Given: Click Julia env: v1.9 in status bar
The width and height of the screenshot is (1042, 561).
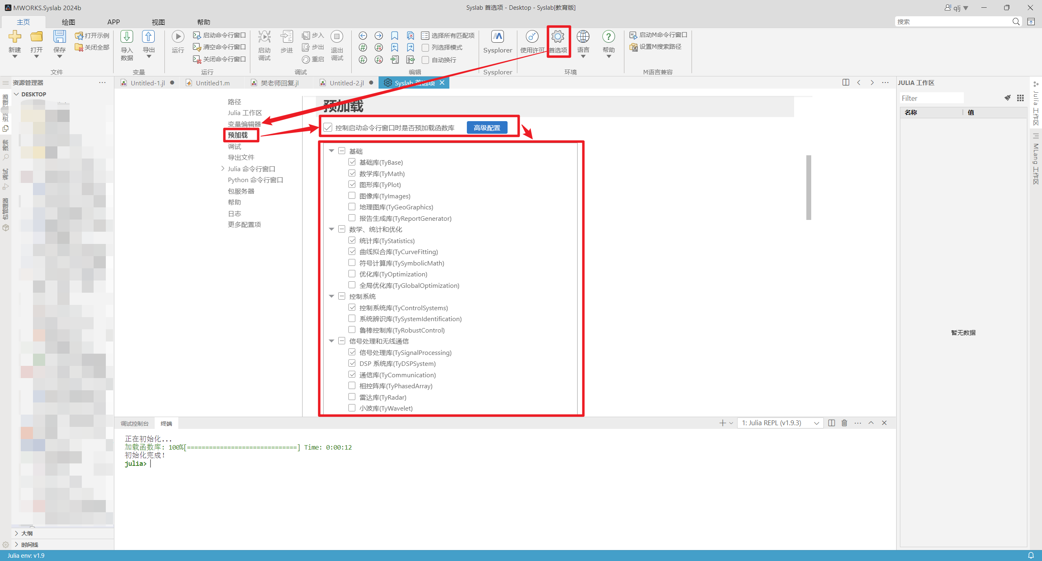Looking at the screenshot, I should (26, 555).
